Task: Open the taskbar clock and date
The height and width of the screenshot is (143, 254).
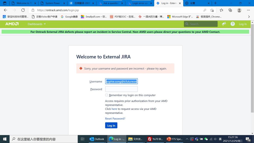Action: click(233, 139)
